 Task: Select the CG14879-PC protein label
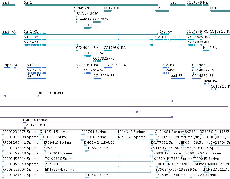203,65
